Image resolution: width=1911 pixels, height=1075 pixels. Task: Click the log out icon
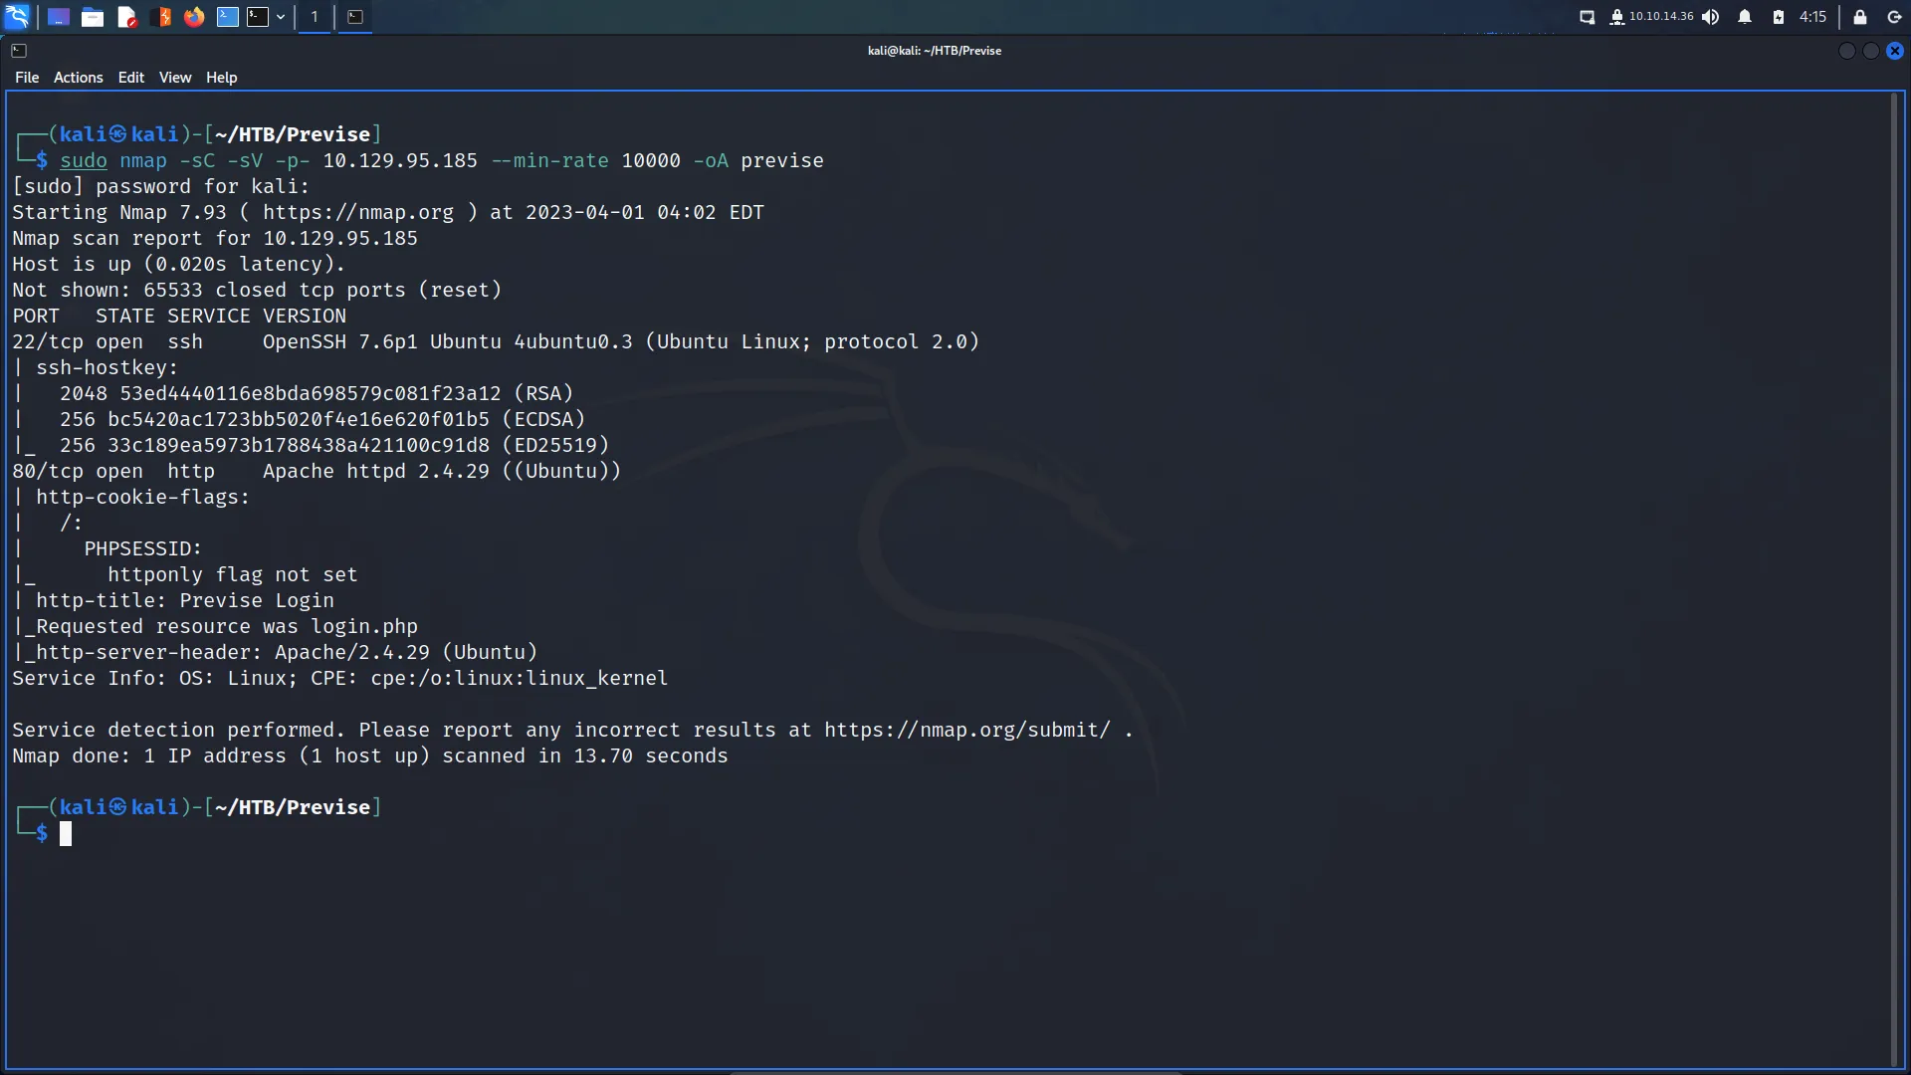tap(1894, 17)
